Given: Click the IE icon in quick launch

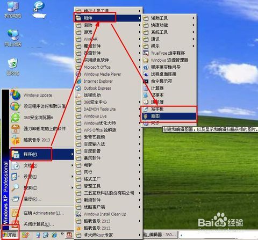Looking at the screenshot, I should pos(54,235).
